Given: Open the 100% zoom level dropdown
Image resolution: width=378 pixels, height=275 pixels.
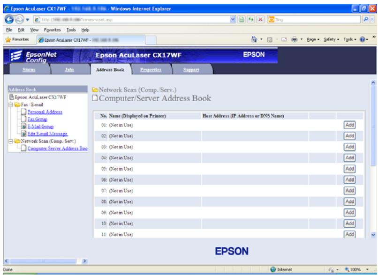Looking at the screenshot, I should tap(368, 269).
